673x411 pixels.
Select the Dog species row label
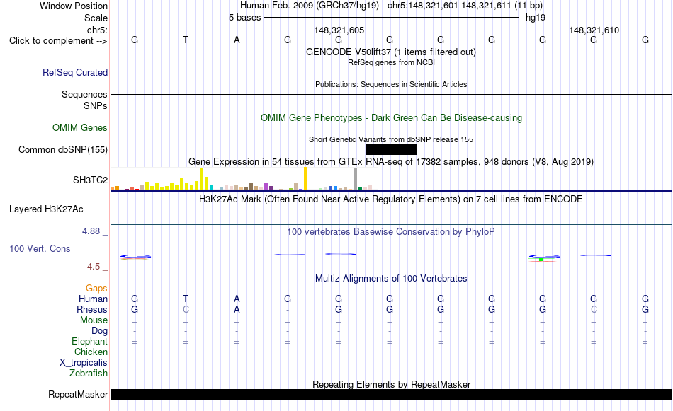point(99,331)
